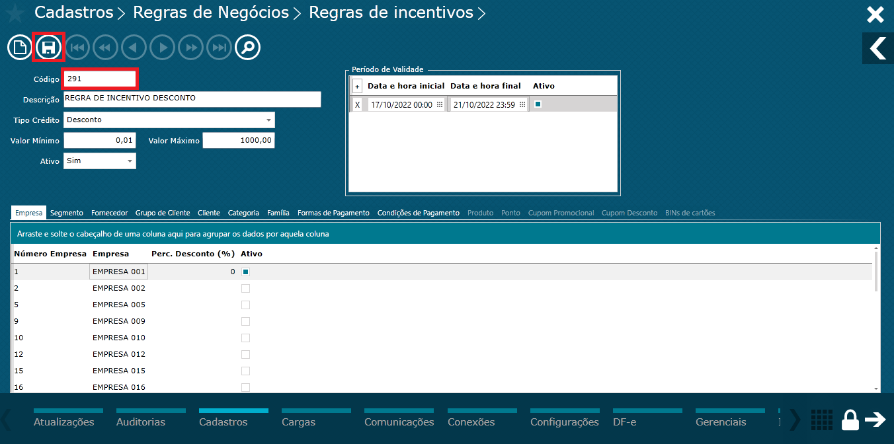Collapse side panel with left chevron

tap(878, 48)
